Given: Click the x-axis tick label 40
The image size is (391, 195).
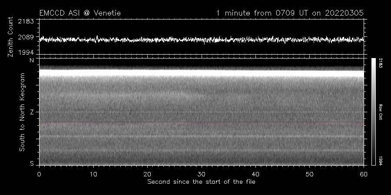Looking at the screenshot, I should point(255,174).
